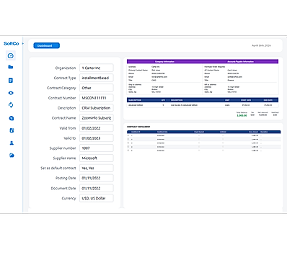Click the green 1,000.00 total balance

tap(242, 115)
